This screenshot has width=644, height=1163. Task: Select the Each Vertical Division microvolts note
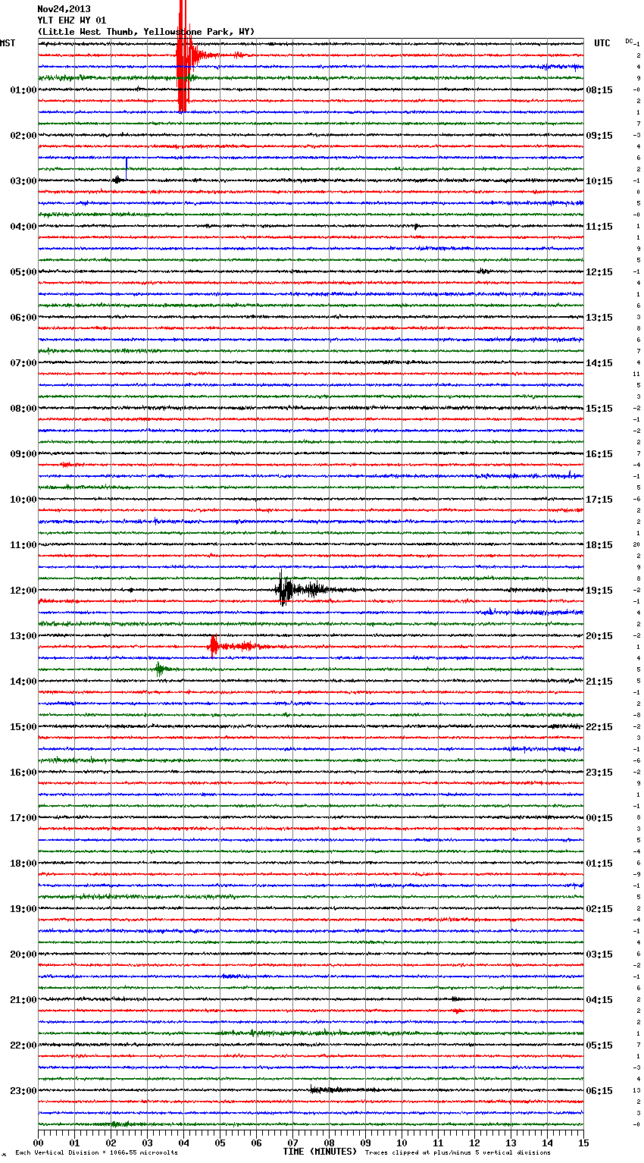pos(96,1152)
